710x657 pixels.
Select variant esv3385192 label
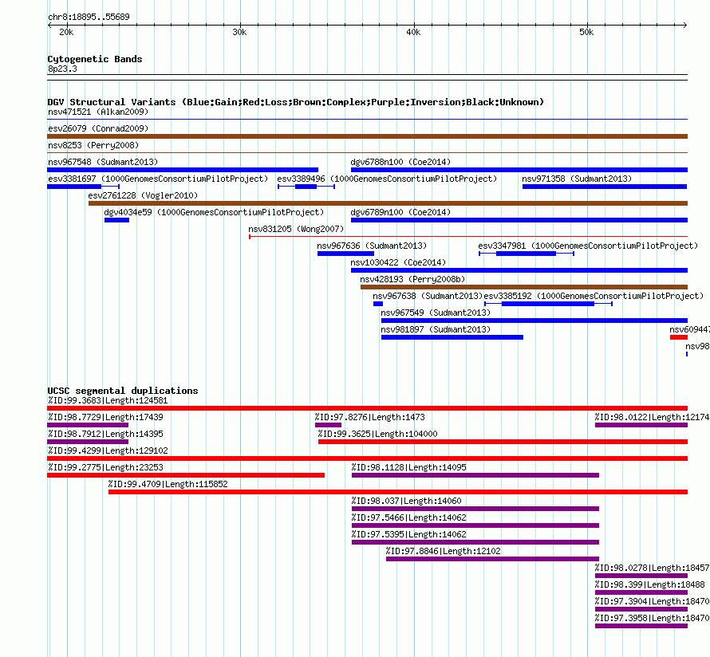click(x=594, y=296)
